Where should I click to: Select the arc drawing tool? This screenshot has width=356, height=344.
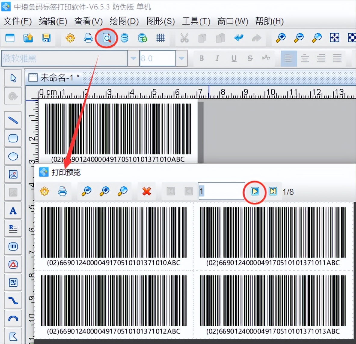(13, 318)
